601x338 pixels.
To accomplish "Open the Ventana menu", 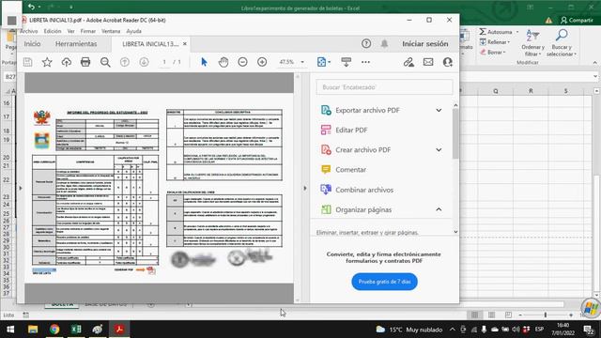I will tap(111, 31).
